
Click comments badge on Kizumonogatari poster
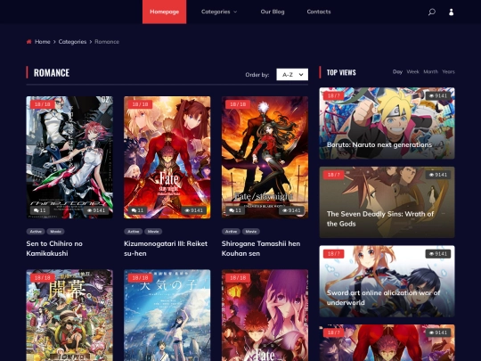pos(137,210)
